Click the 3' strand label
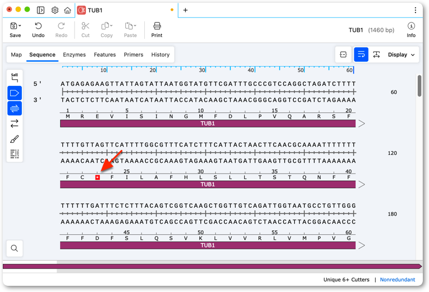The image size is (429, 292). pyautogui.click(x=37, y=100)
